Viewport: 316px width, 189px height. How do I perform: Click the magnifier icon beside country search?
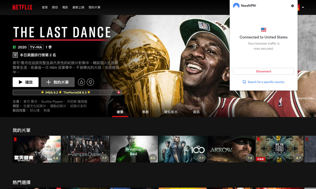[244, 82]
